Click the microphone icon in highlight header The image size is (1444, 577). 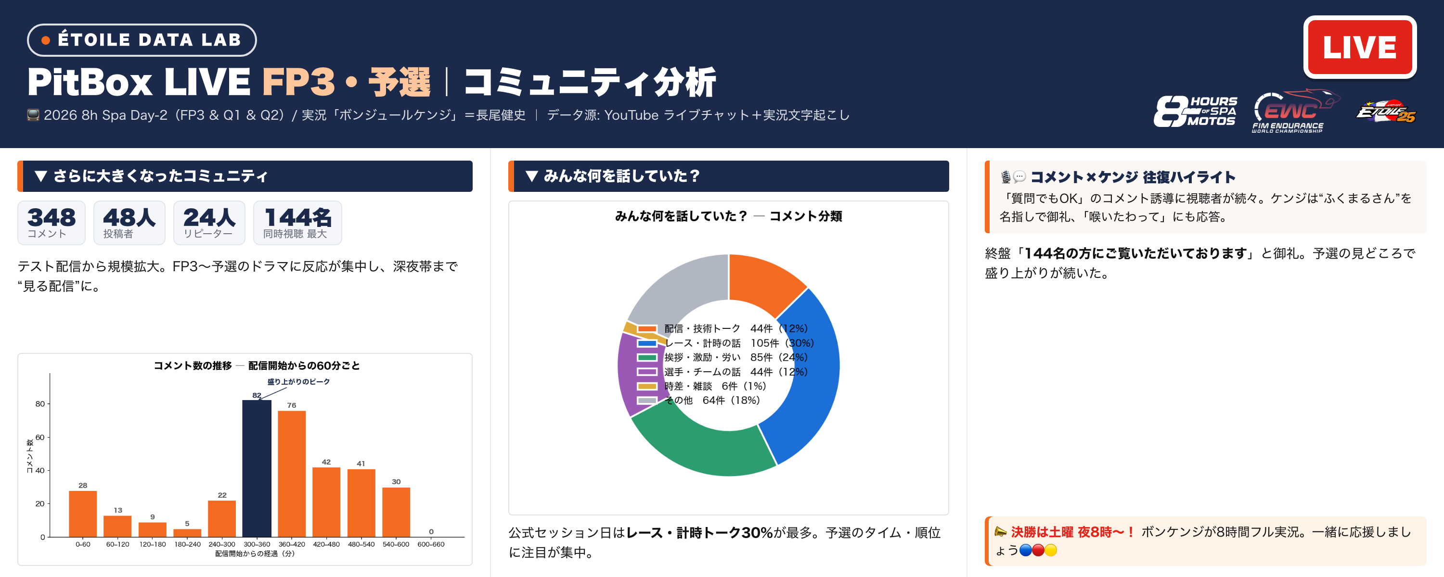pos(1006,177)
